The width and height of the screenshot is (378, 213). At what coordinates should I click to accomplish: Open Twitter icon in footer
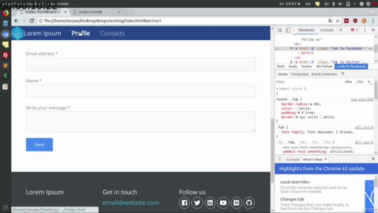[x=197, y=203]
